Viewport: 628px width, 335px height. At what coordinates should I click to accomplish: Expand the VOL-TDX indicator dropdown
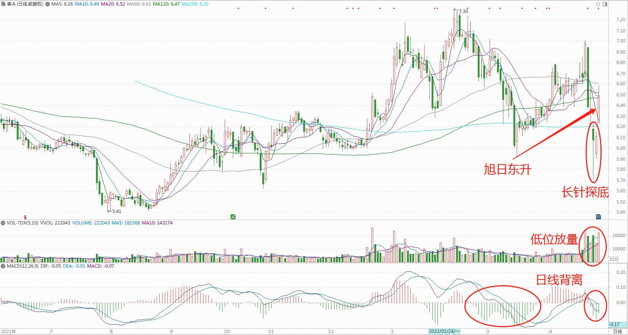coord(3,223)
